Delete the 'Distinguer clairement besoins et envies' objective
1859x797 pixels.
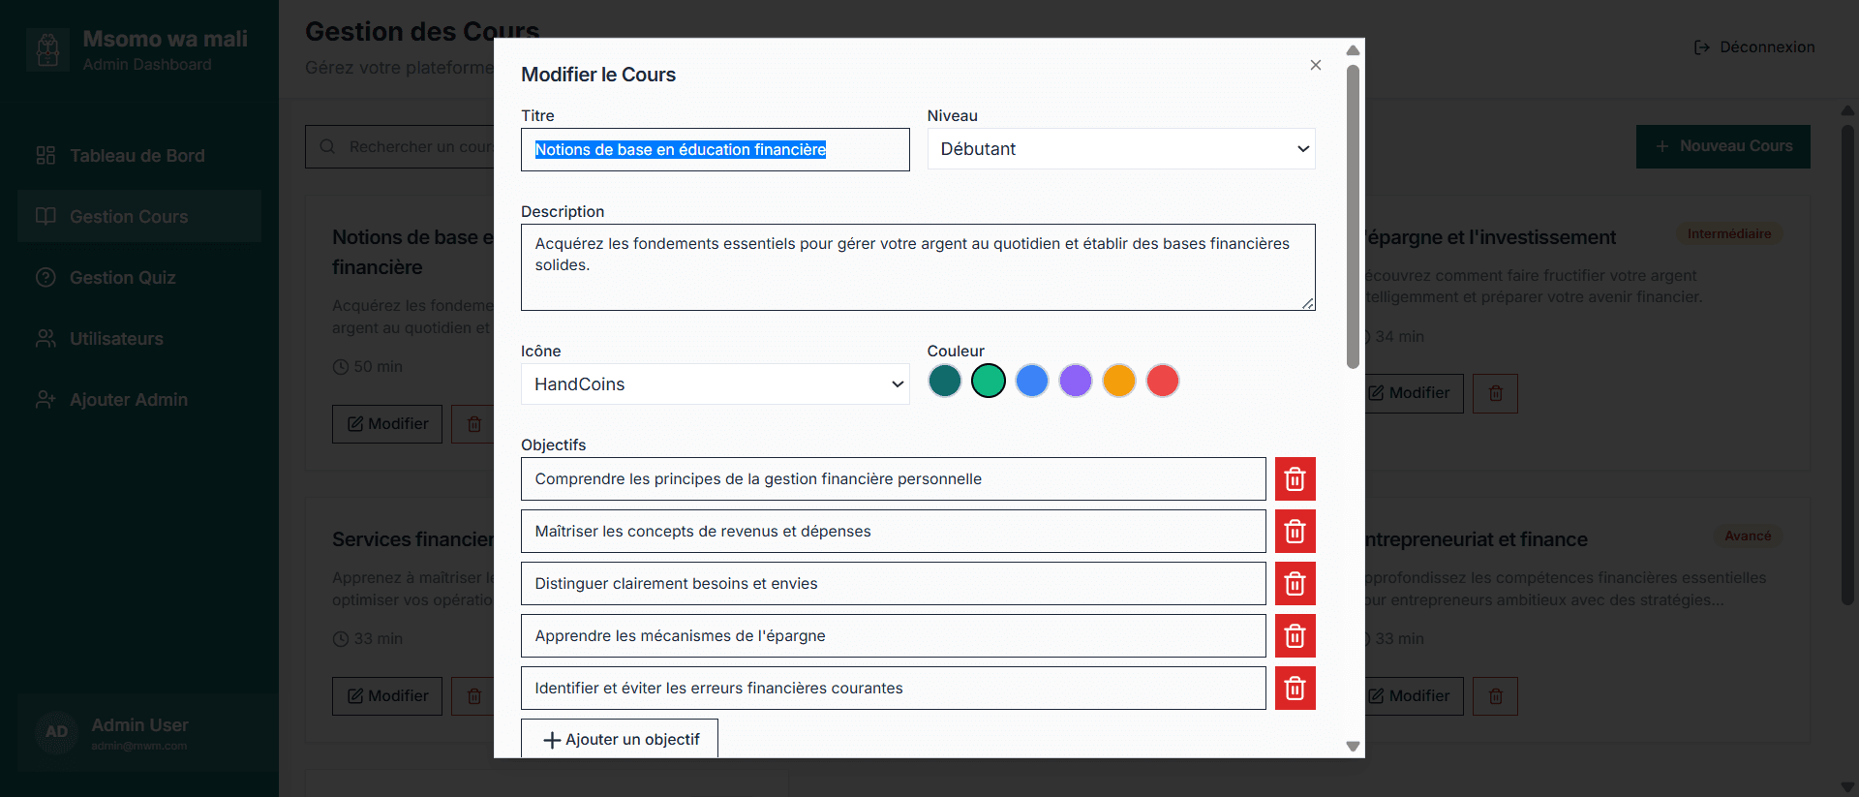click(1295, 584)
